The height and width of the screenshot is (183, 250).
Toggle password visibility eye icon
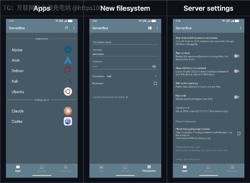(x=154, y=66)
